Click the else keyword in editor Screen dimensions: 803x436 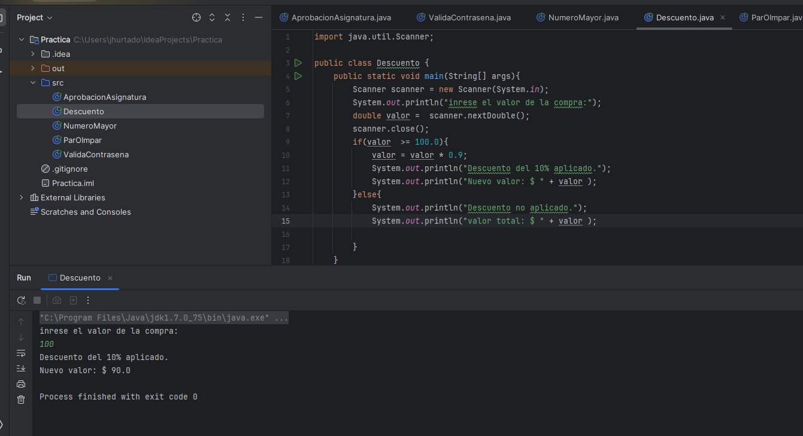tap(367, 194)
